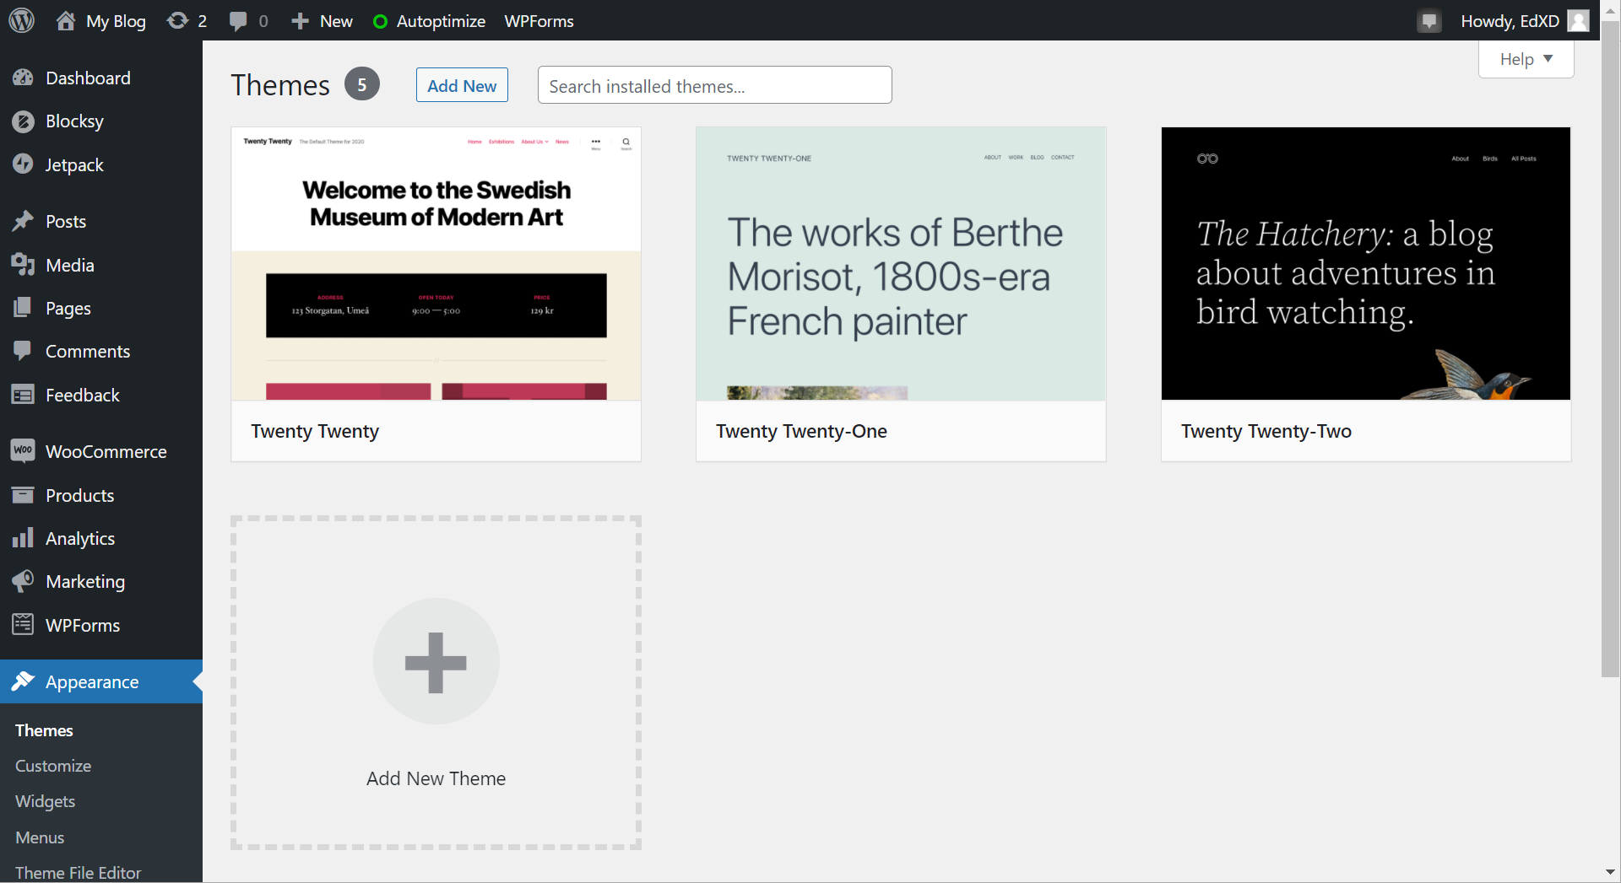Click the updates refresh icon
This screenshot has height=883, width=1621.
(177, 20)
